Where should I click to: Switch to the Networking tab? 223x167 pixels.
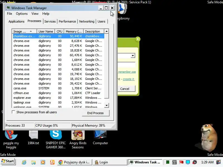click(x=87, y=21)
